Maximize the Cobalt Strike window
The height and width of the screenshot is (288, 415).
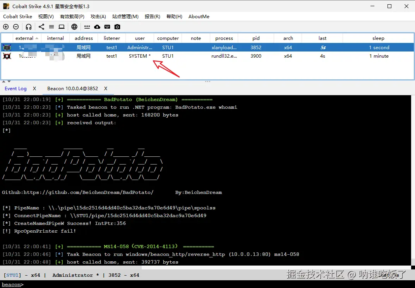[389, 6]
